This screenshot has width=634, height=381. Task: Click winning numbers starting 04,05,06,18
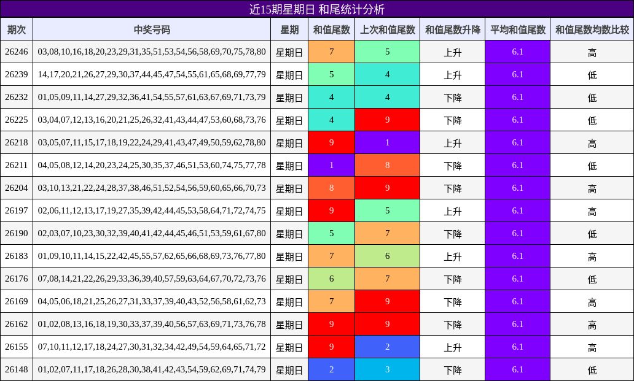152,301
